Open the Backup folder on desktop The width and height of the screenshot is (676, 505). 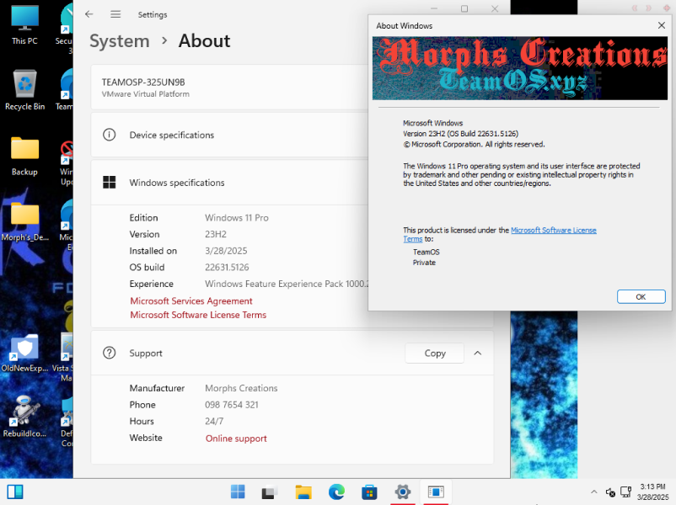click(x=24, y=156)
